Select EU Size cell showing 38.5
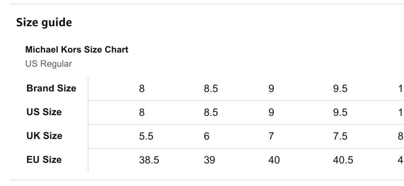The height and width of the screenshot is (186, 404). pyautogui.click(x=149, y=160)
